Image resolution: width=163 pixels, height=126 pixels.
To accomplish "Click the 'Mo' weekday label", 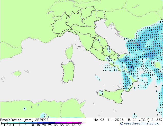I will 96,120.
